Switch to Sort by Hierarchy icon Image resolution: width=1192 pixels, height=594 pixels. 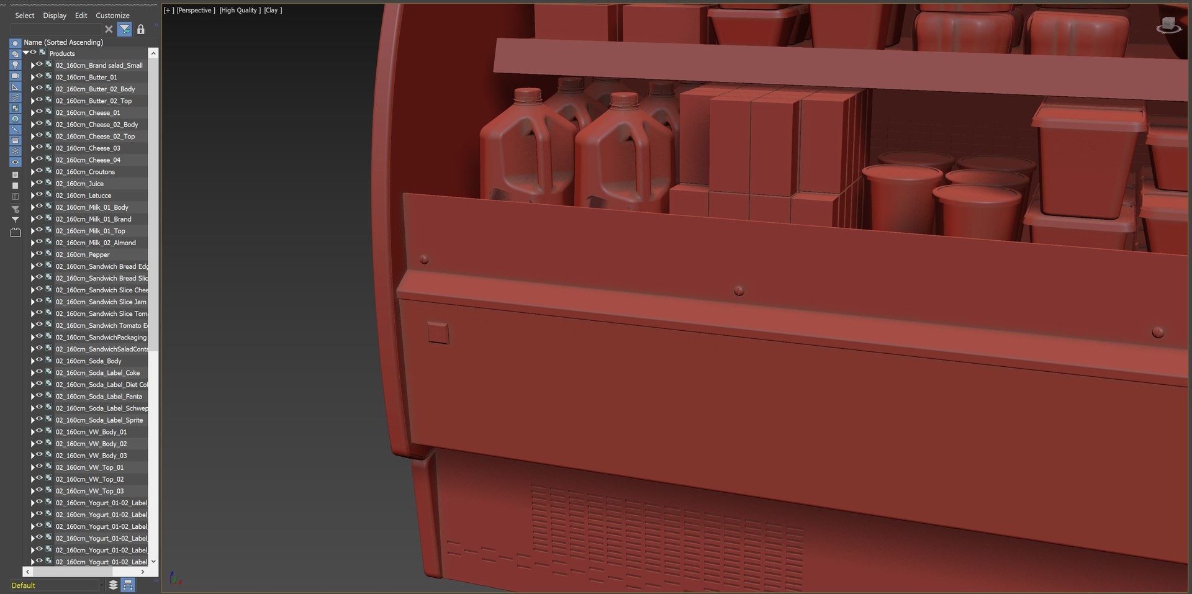[x=128, y=585]
